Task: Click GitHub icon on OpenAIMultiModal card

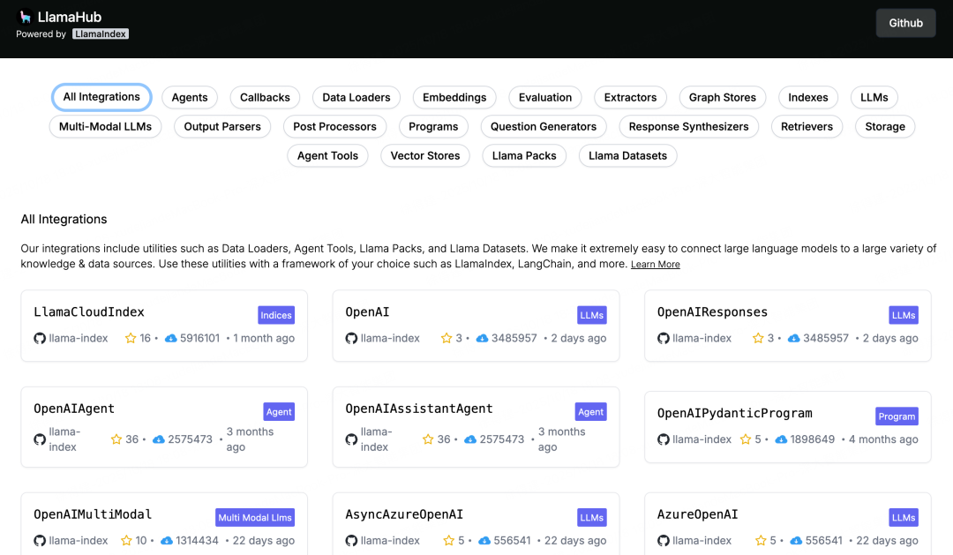Action: coord(40,541)
